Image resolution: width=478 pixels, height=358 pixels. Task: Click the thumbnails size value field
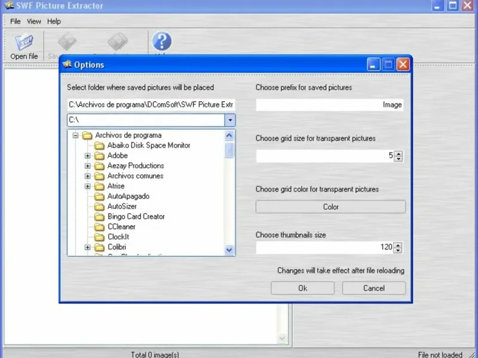click(x=324, y=247)
